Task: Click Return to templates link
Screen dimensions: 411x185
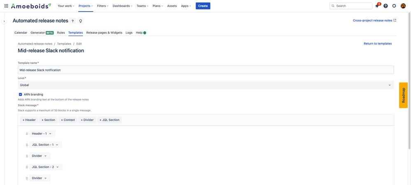Action: [378, 44]
